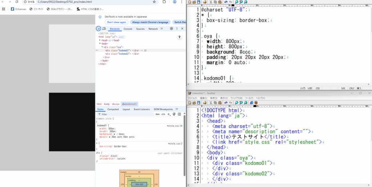This screenshot has width=372, height=187.
Task: Click the #eee background color swatch
Action: pos(117,134)
